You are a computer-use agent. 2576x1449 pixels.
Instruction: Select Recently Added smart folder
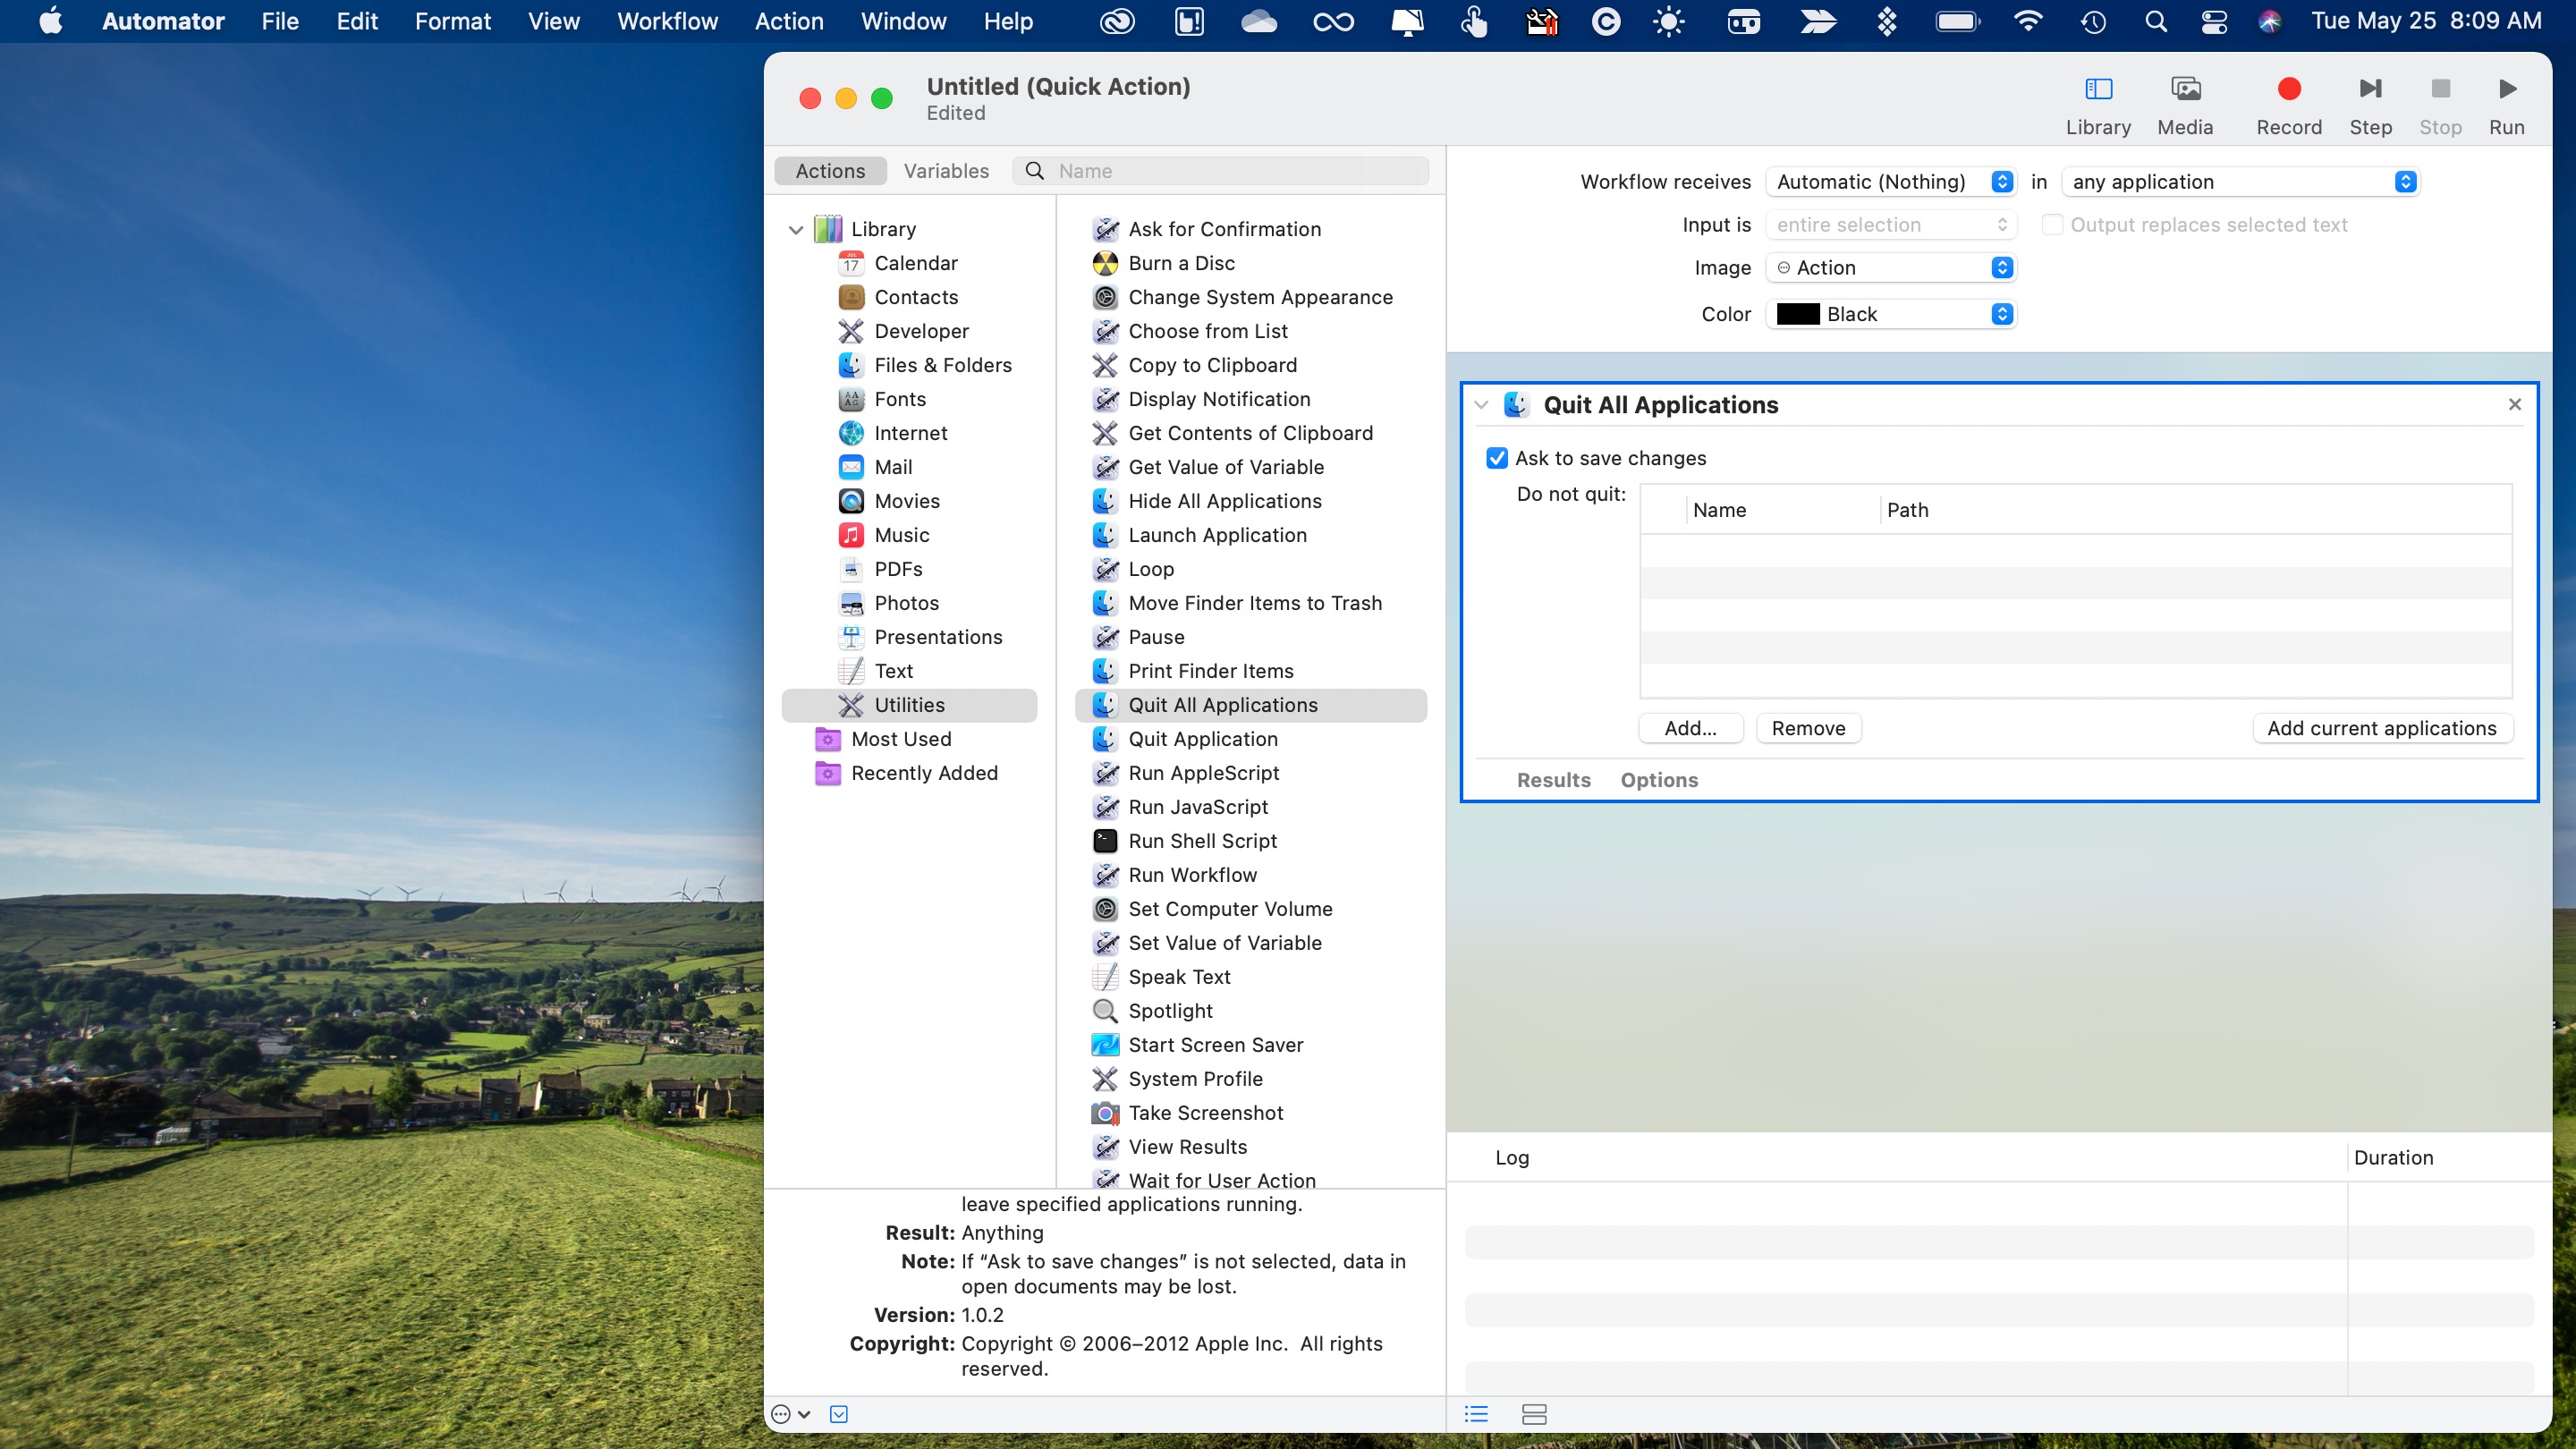923,773
